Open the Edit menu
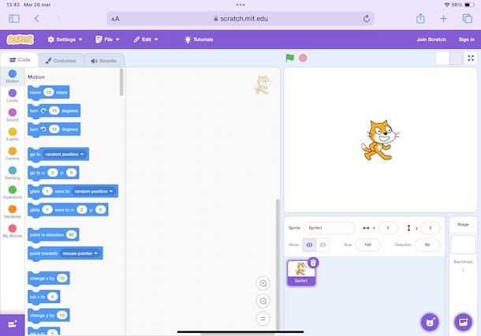This screenshot has width=481, height=336. tap(146, 39)
